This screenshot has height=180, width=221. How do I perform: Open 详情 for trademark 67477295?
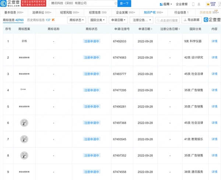(214, 90)
